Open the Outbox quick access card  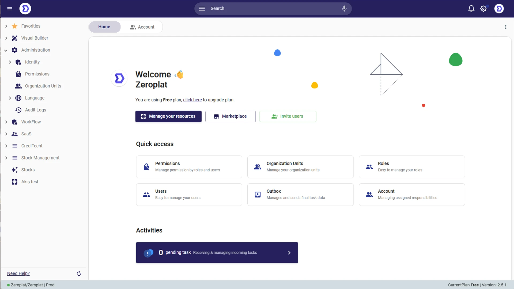[300, 195]
